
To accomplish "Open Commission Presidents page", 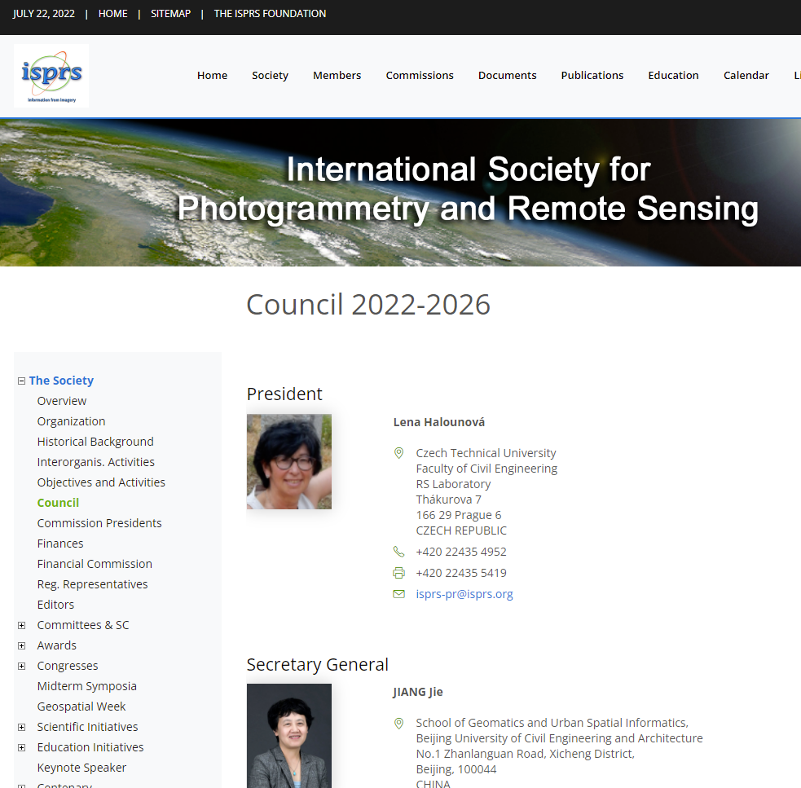I will point(99,523).
